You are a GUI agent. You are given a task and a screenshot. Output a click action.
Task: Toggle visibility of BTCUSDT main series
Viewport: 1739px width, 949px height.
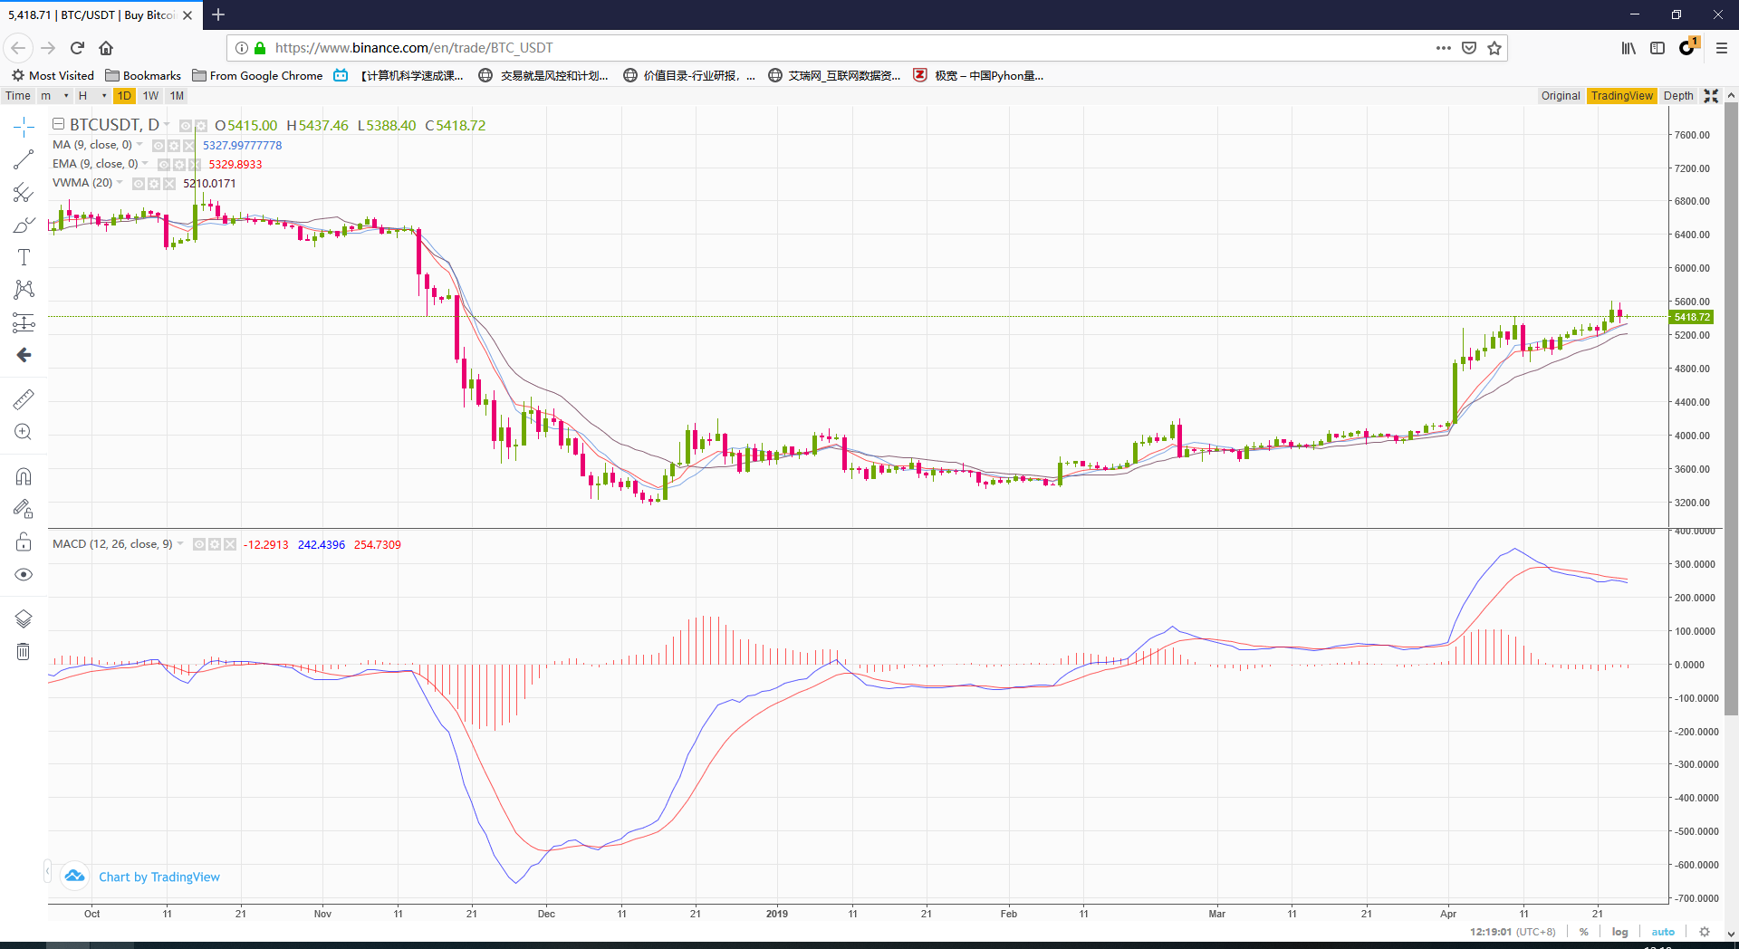pos(186,126)
